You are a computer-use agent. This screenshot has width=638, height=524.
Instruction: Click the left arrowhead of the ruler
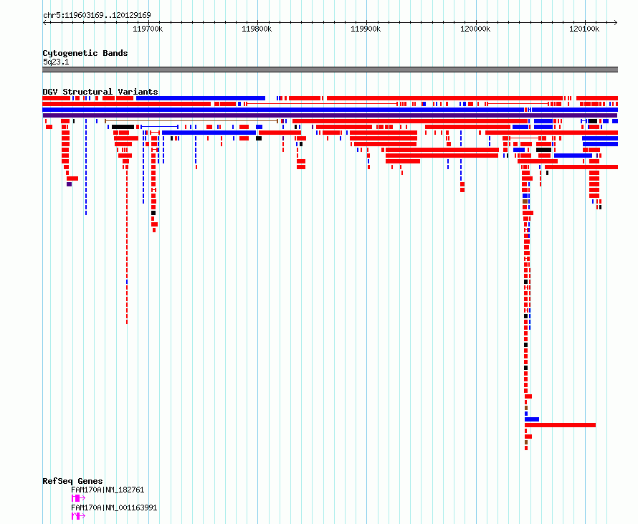[x=44, y=22]
